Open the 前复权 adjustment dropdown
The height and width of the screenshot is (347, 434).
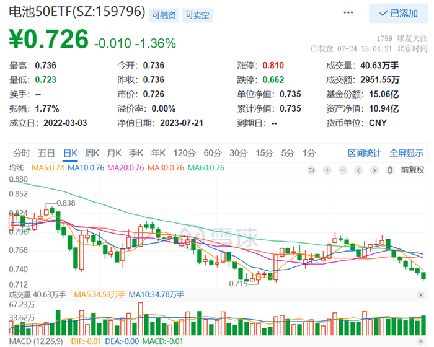pos(412,170)
